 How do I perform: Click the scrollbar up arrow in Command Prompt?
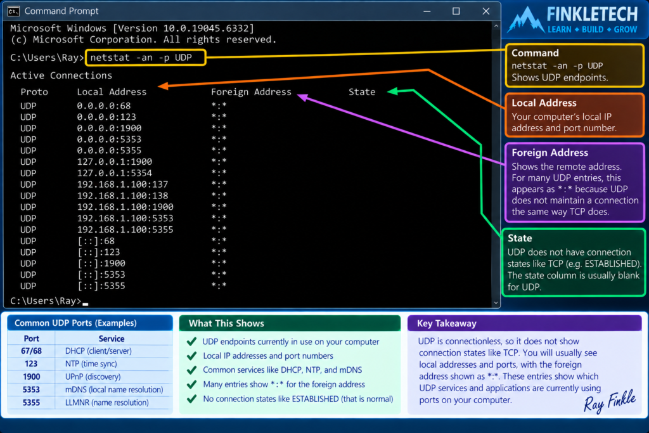[x=496, y=26]
